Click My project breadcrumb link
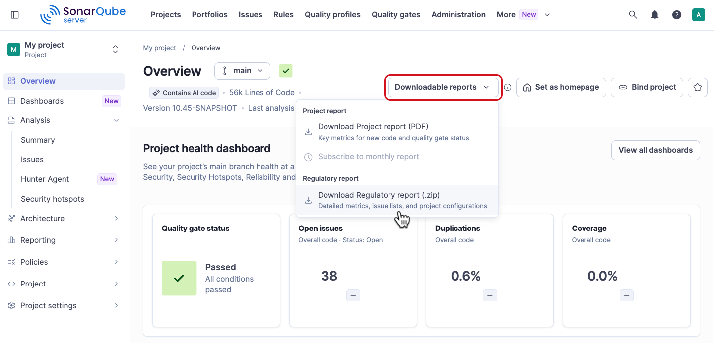 tap(160, 48)
